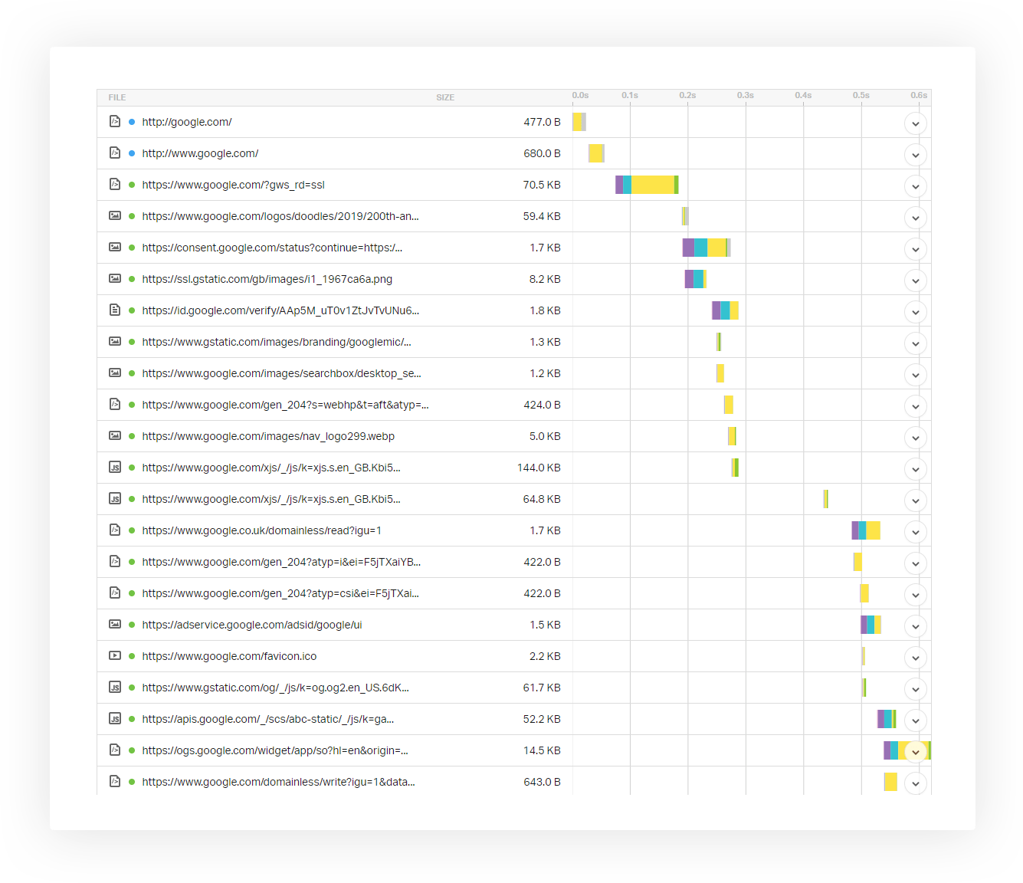Viewport: 1023px width, 883px height.
Task: Click the file icon for gen_204?atyp=i row
Action: 115,561
